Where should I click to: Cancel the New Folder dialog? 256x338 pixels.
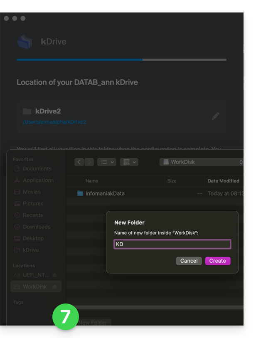[189, 261]
